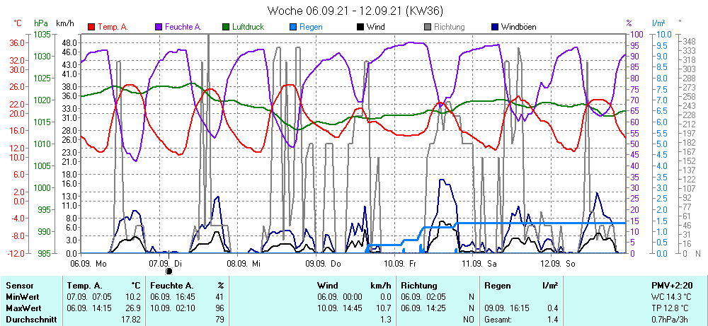Click the l/m² axis unit label
The height and width of the screenshot is (326, 708).
pos(658,23)
